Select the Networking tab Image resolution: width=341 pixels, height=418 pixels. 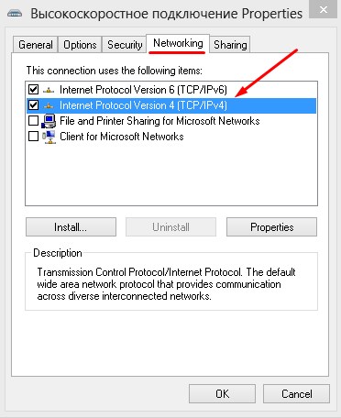178,43
